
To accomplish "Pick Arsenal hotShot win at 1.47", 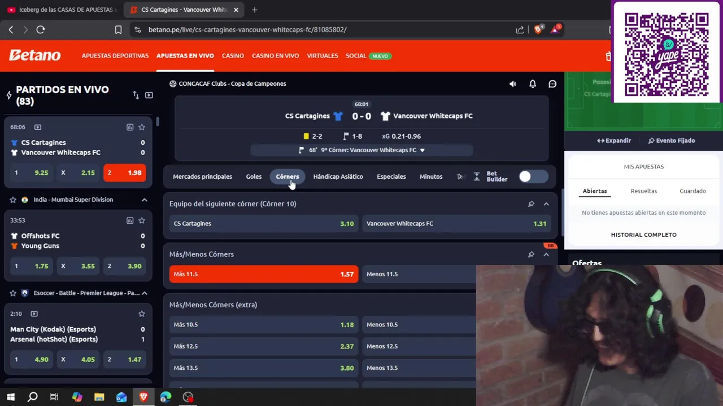I will (124, 359).
